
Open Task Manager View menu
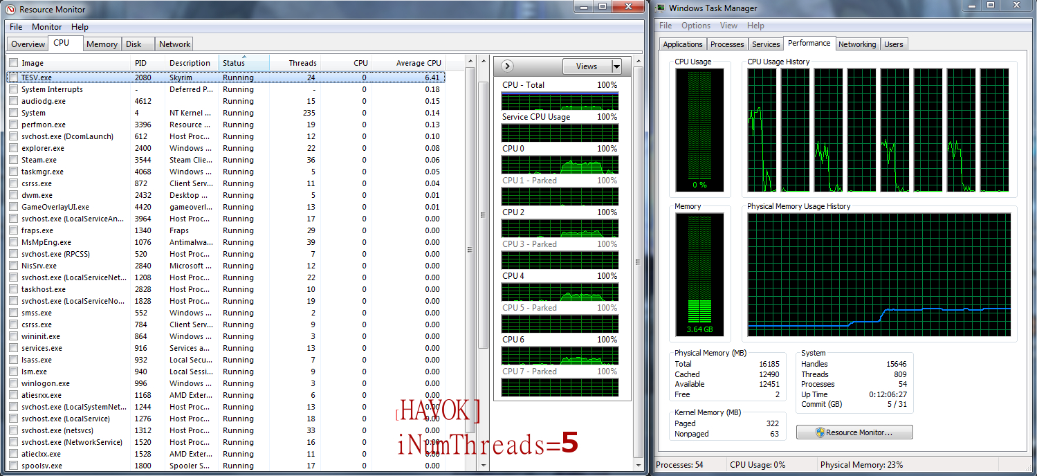[x=729, y=26]
